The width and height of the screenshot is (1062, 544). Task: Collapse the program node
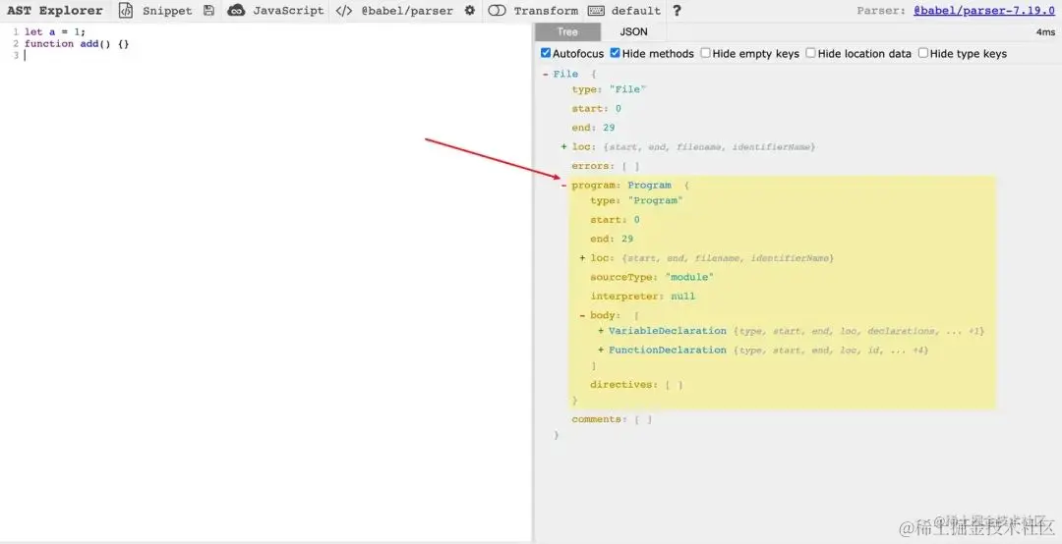pos(563,185)
